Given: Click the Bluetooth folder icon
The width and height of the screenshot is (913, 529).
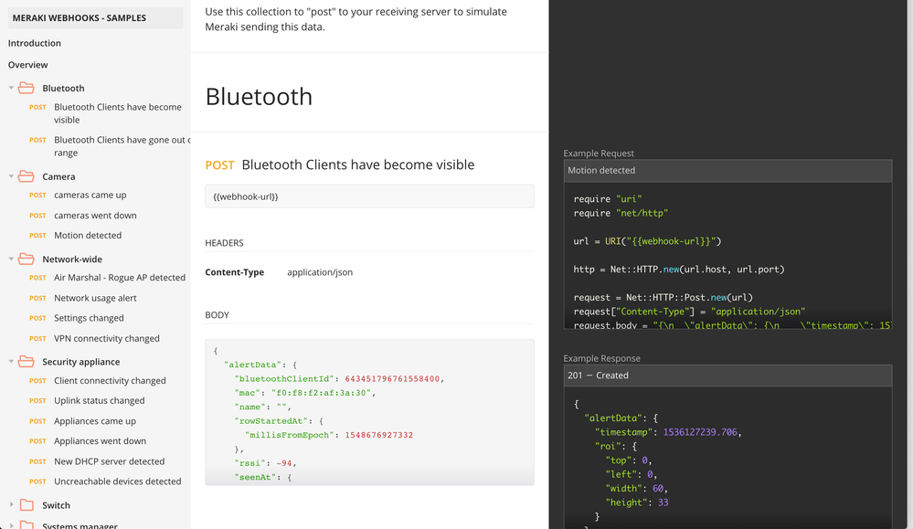Looking at the screenshot, I should point(27,88).
